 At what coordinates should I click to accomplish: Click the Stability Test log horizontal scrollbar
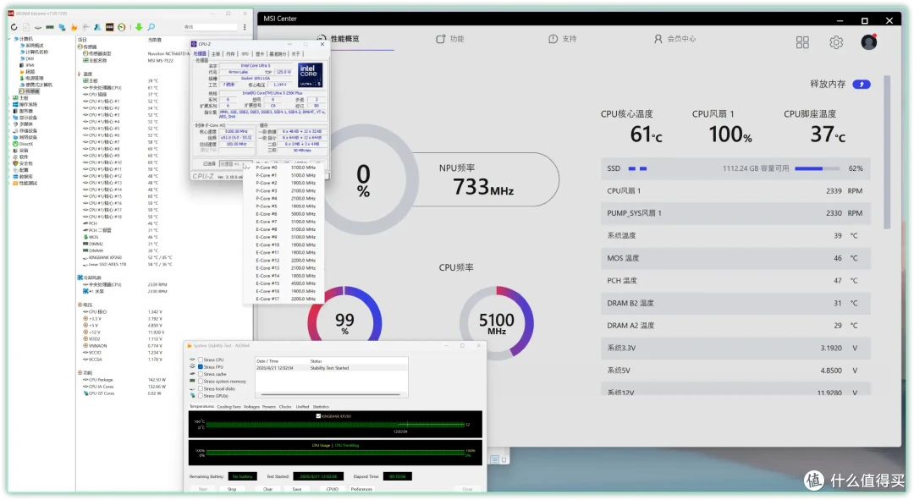click(331, 395)
